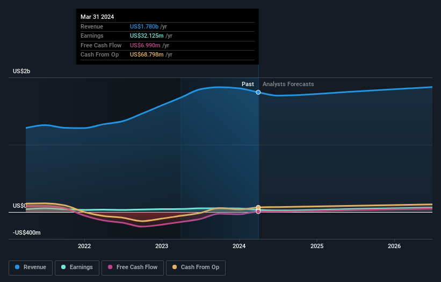This screenshot has height=282, width=441.
Task: Click the Cash From Op row label in tooltip
Action: click(x=99, y=55)
